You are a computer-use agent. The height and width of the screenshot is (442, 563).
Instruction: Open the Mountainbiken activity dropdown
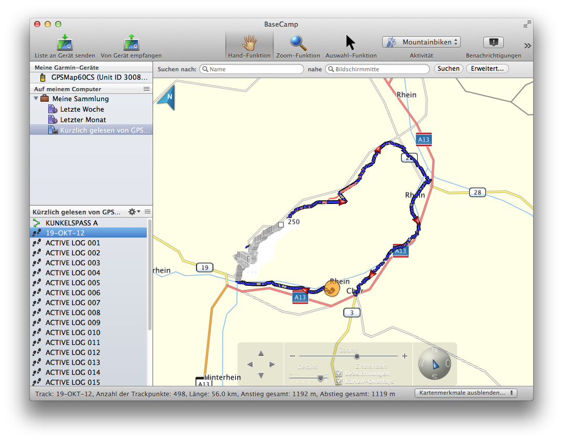[x=421, y=42]
